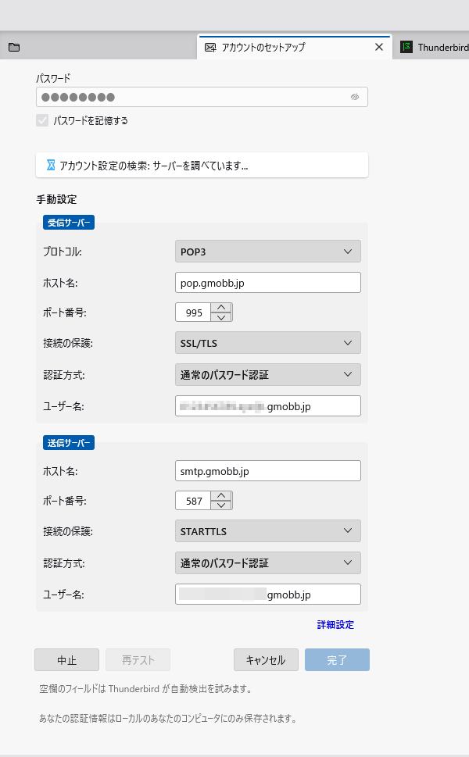Click the pop.gmobb.jp hostname field
The width and height of the screenshot is (469, 757).
(267, 283)
